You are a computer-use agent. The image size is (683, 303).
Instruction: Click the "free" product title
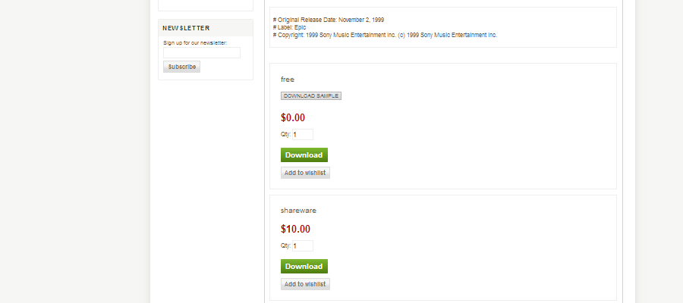pos(288,80)
